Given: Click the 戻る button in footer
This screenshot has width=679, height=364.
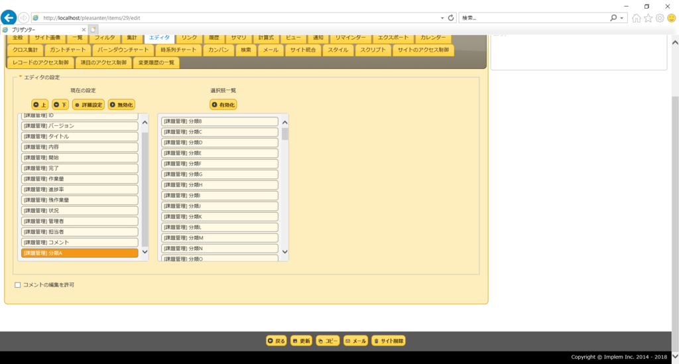Looking at the screenshot, I should (x=277, y=341).
